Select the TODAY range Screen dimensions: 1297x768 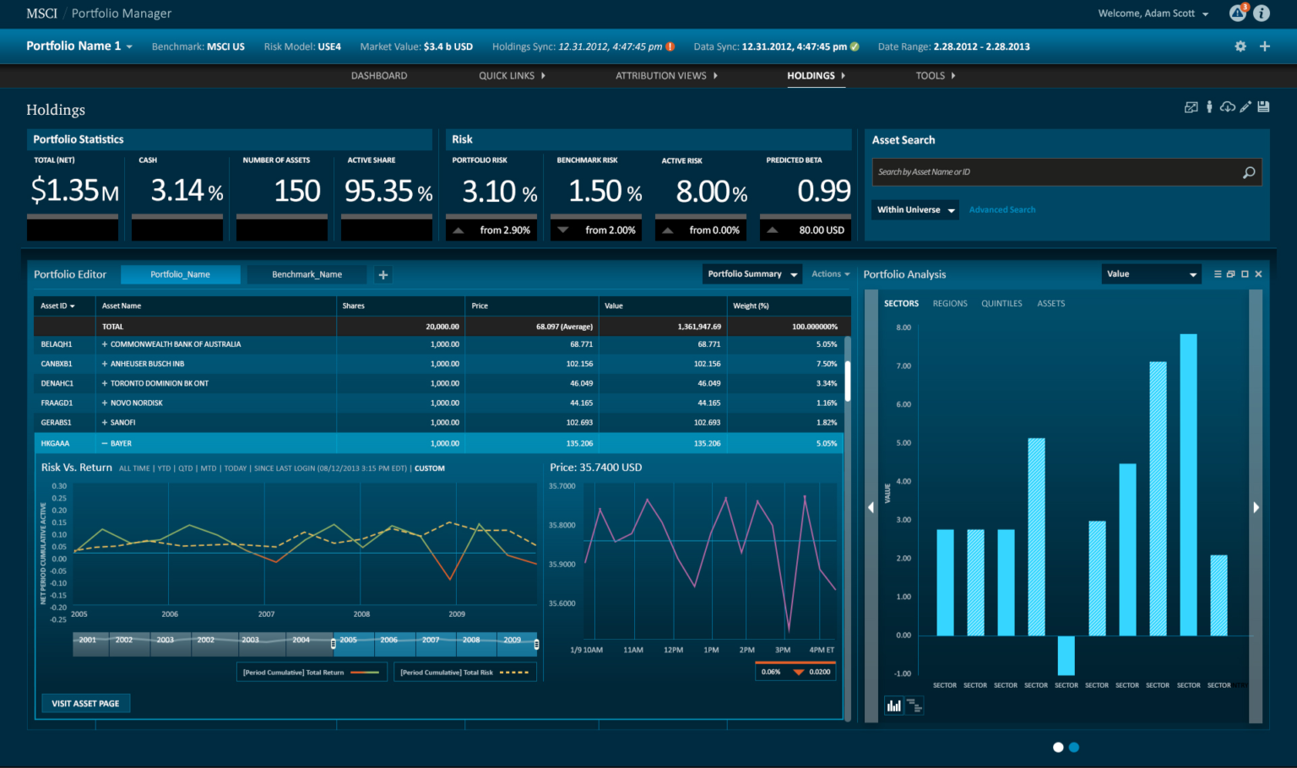coord(236,468)
